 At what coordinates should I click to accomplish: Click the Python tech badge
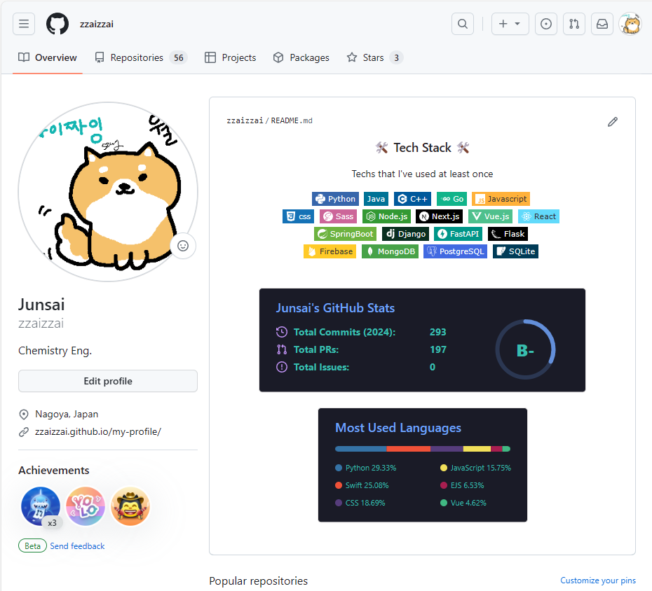pyautogui.click(x=335, y=199)
